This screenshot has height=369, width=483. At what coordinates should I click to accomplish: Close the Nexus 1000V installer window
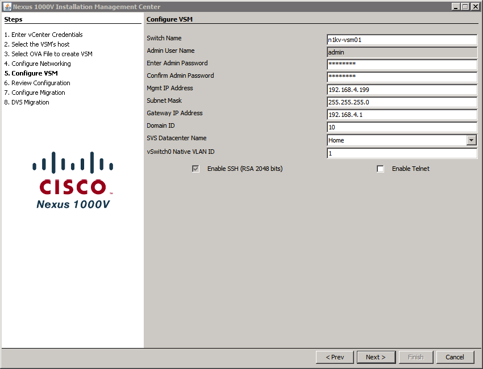click(475, 6)
